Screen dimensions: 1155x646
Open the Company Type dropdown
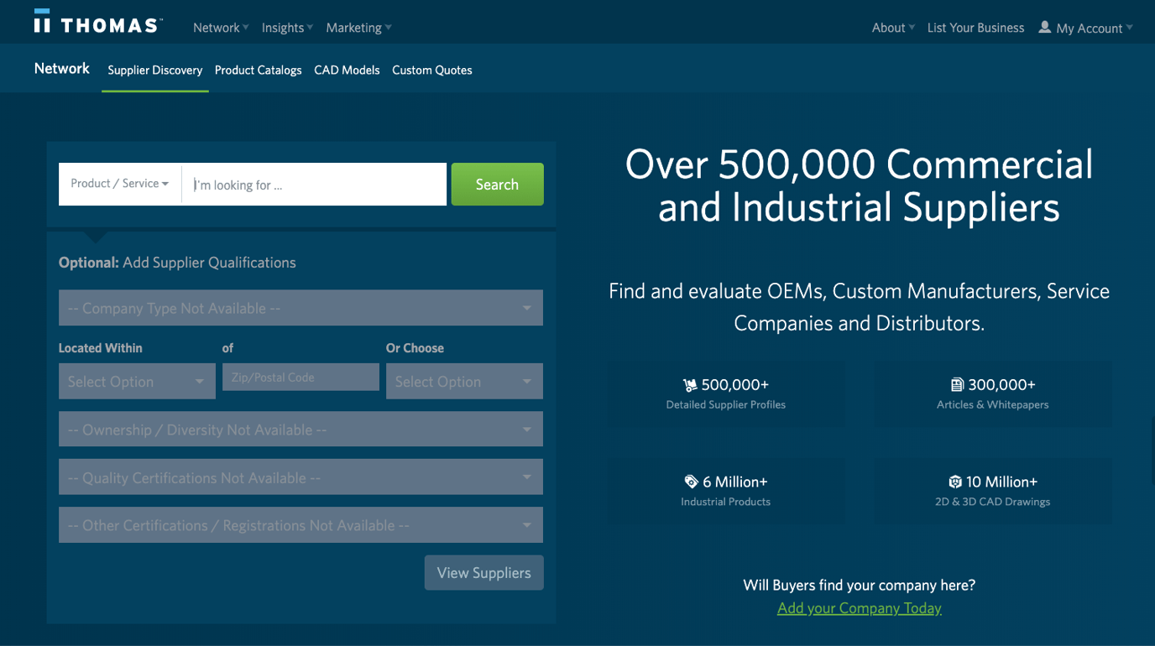301,307
